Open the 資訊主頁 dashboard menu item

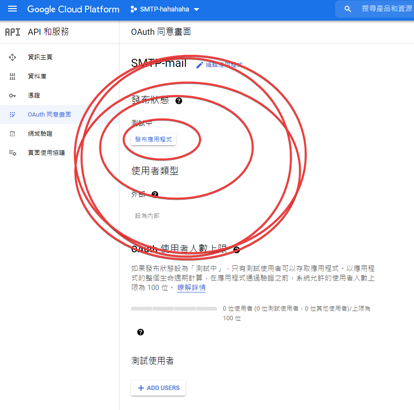tap(59, 57)
